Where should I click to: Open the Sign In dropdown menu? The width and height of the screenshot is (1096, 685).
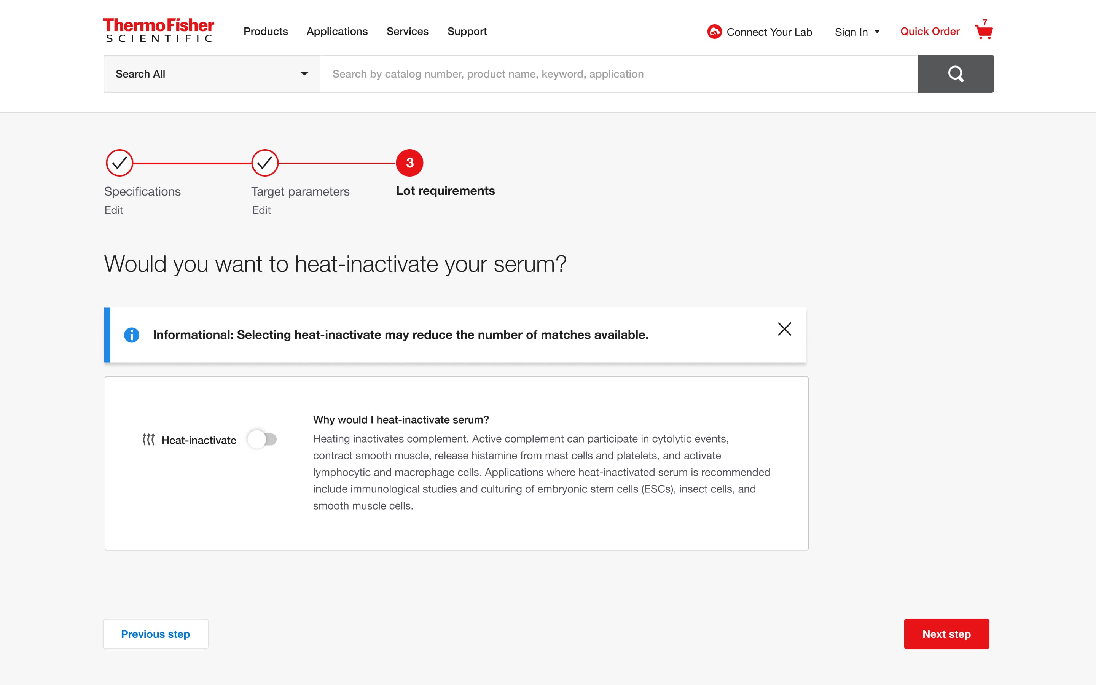[x=857, y=32]
